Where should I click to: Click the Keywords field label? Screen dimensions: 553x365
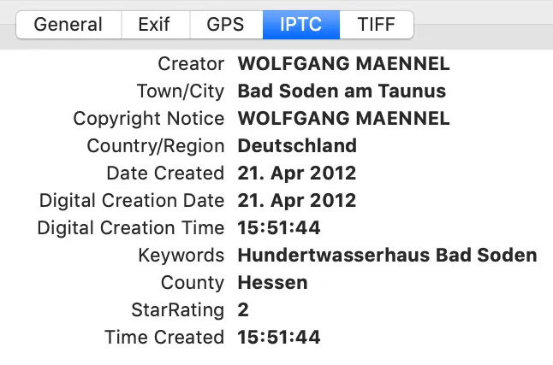[x=181, y=256]
